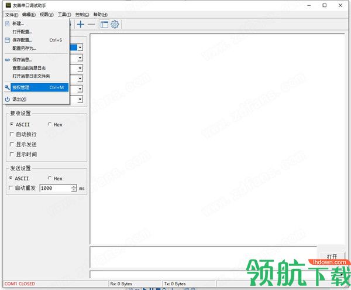Click the power icon beside 退出
Image resolution: width=351 pixels, height=290 pixels.
click(8, 99)
